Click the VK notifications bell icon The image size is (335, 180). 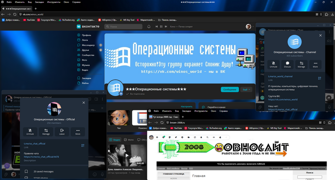[x=149, y=26]
